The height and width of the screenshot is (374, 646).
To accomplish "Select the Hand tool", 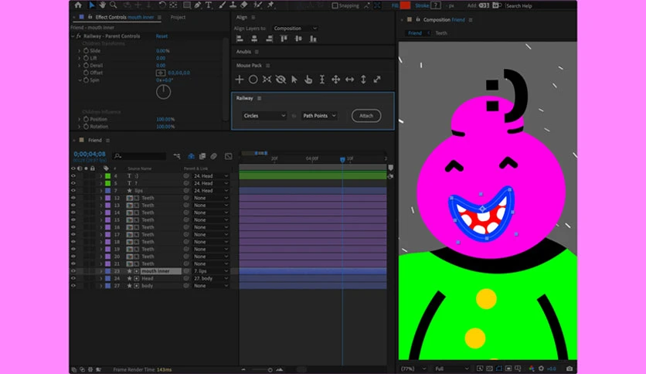I will (x=102, y=5).
